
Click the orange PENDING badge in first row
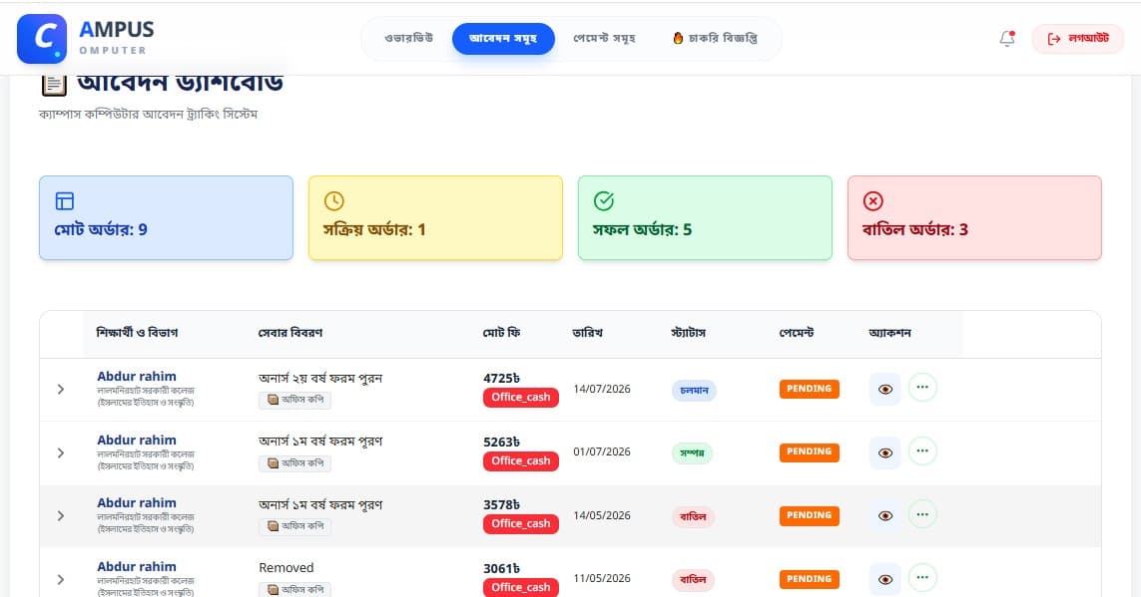(810, 389)
